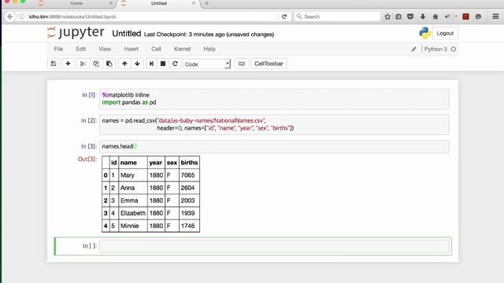Viewport: 504px width, 283px height.
Task: Show site information icon in address bar
Action: coord(21,17)
